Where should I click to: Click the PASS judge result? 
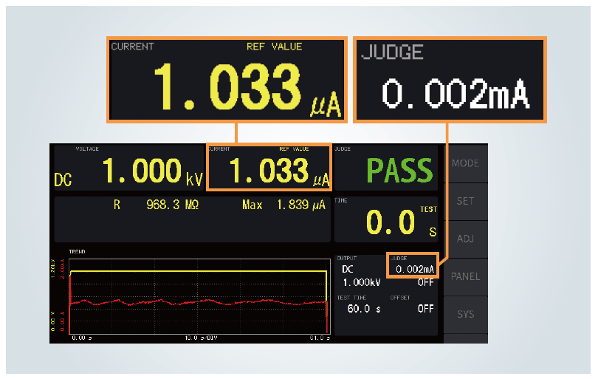tap(399, 171)
